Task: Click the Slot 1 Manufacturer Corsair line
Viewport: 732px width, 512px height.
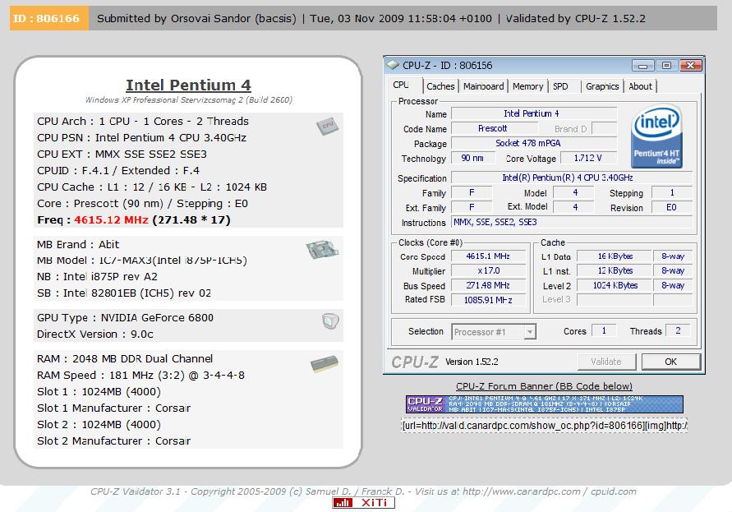Action: [x=113, y=408]
